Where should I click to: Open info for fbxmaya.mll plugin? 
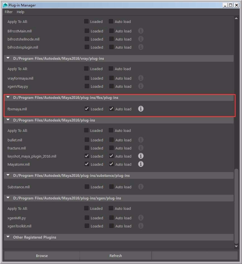click(141, 109)
